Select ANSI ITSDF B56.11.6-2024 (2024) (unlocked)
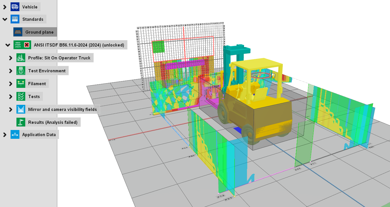This screenshot has height=207, width=390. point(79,45)
